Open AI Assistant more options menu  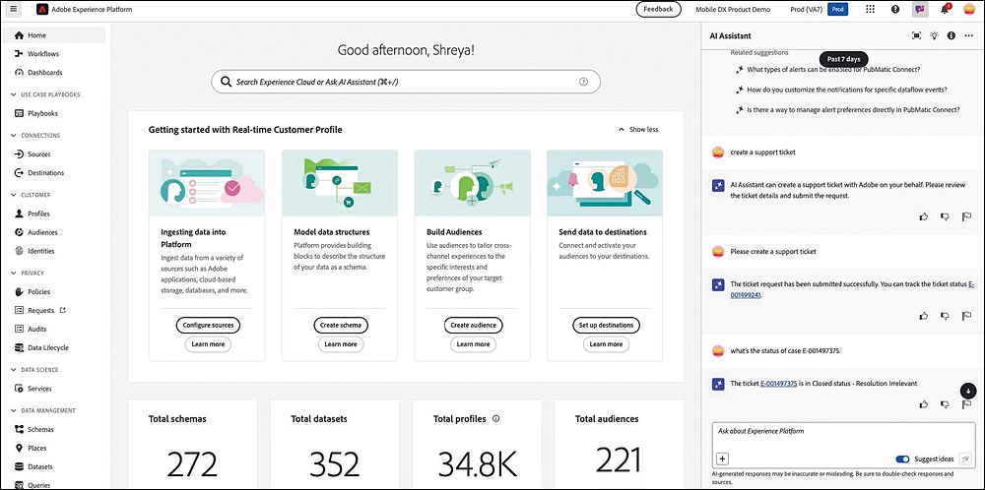coord(968,35)
